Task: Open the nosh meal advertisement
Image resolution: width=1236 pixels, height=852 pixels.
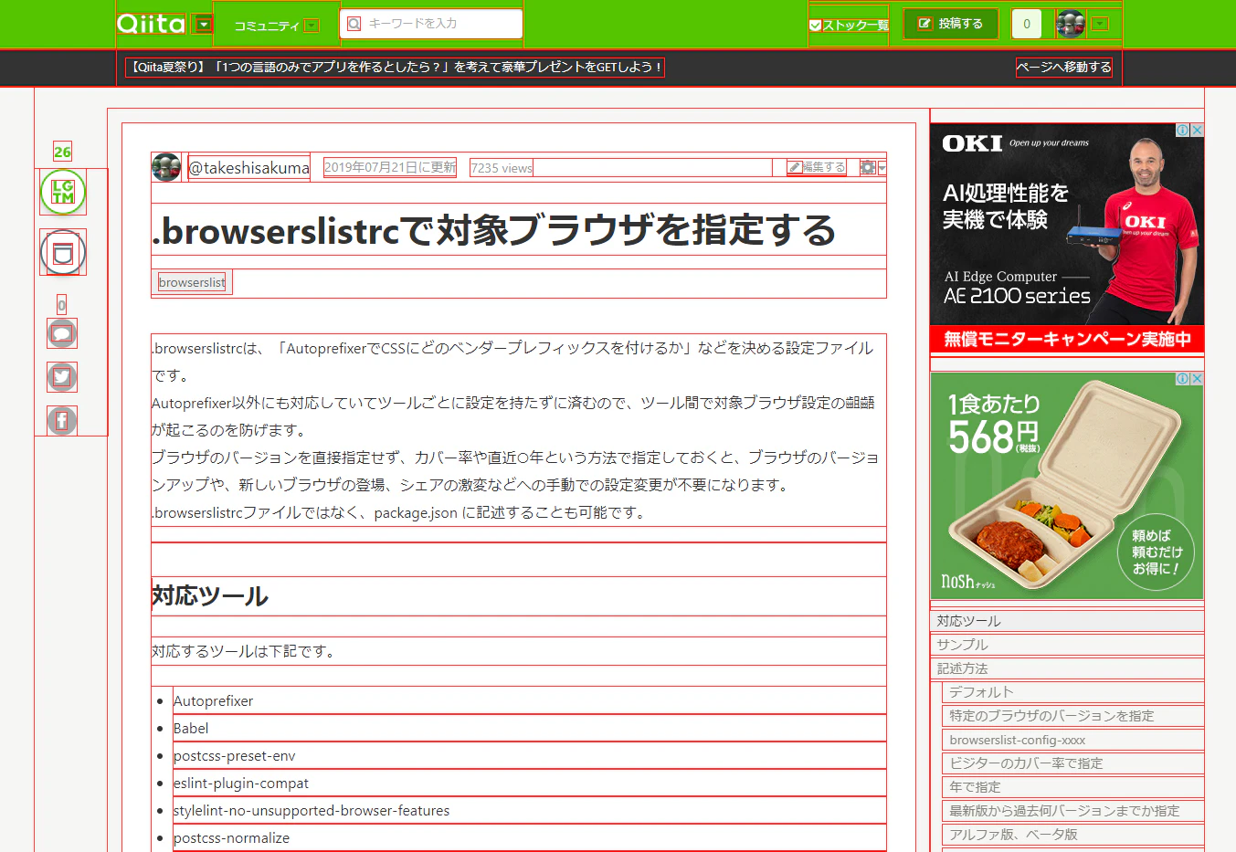Action: (1067, 486)
